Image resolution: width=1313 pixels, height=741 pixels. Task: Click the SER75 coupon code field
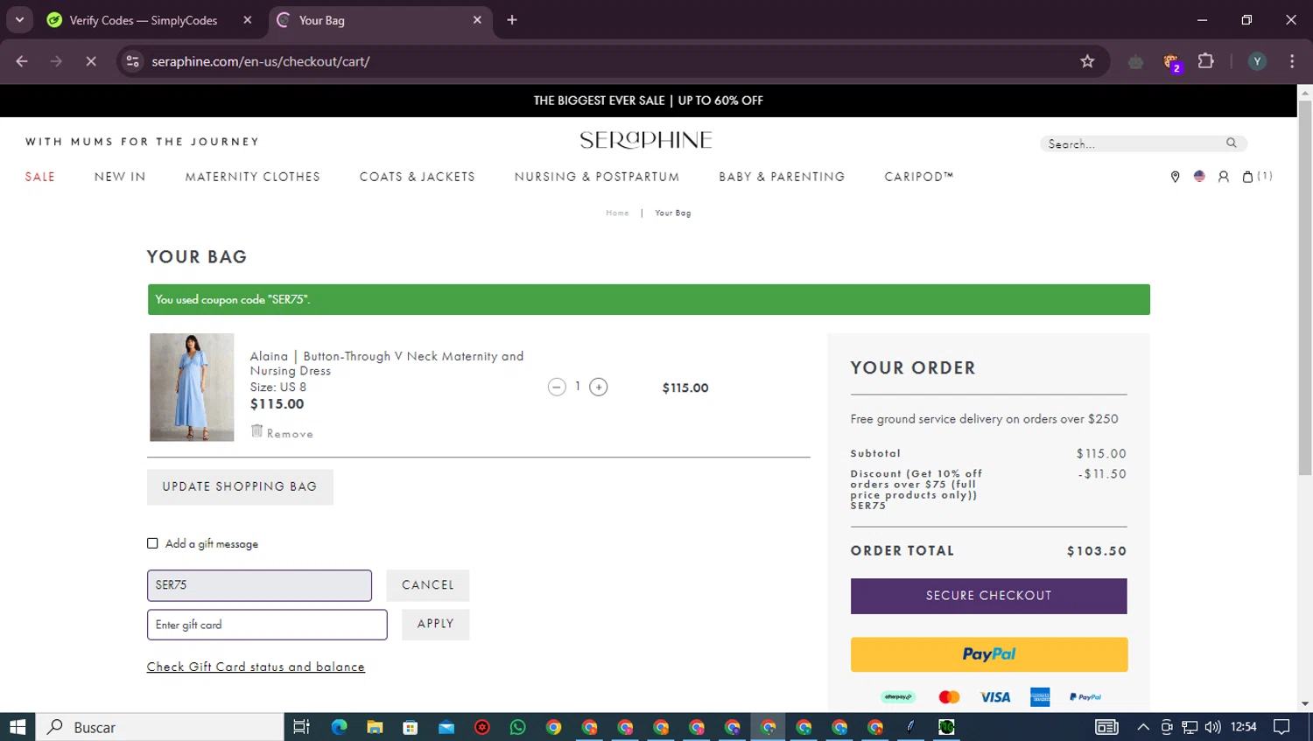click(x=259, y=585)
